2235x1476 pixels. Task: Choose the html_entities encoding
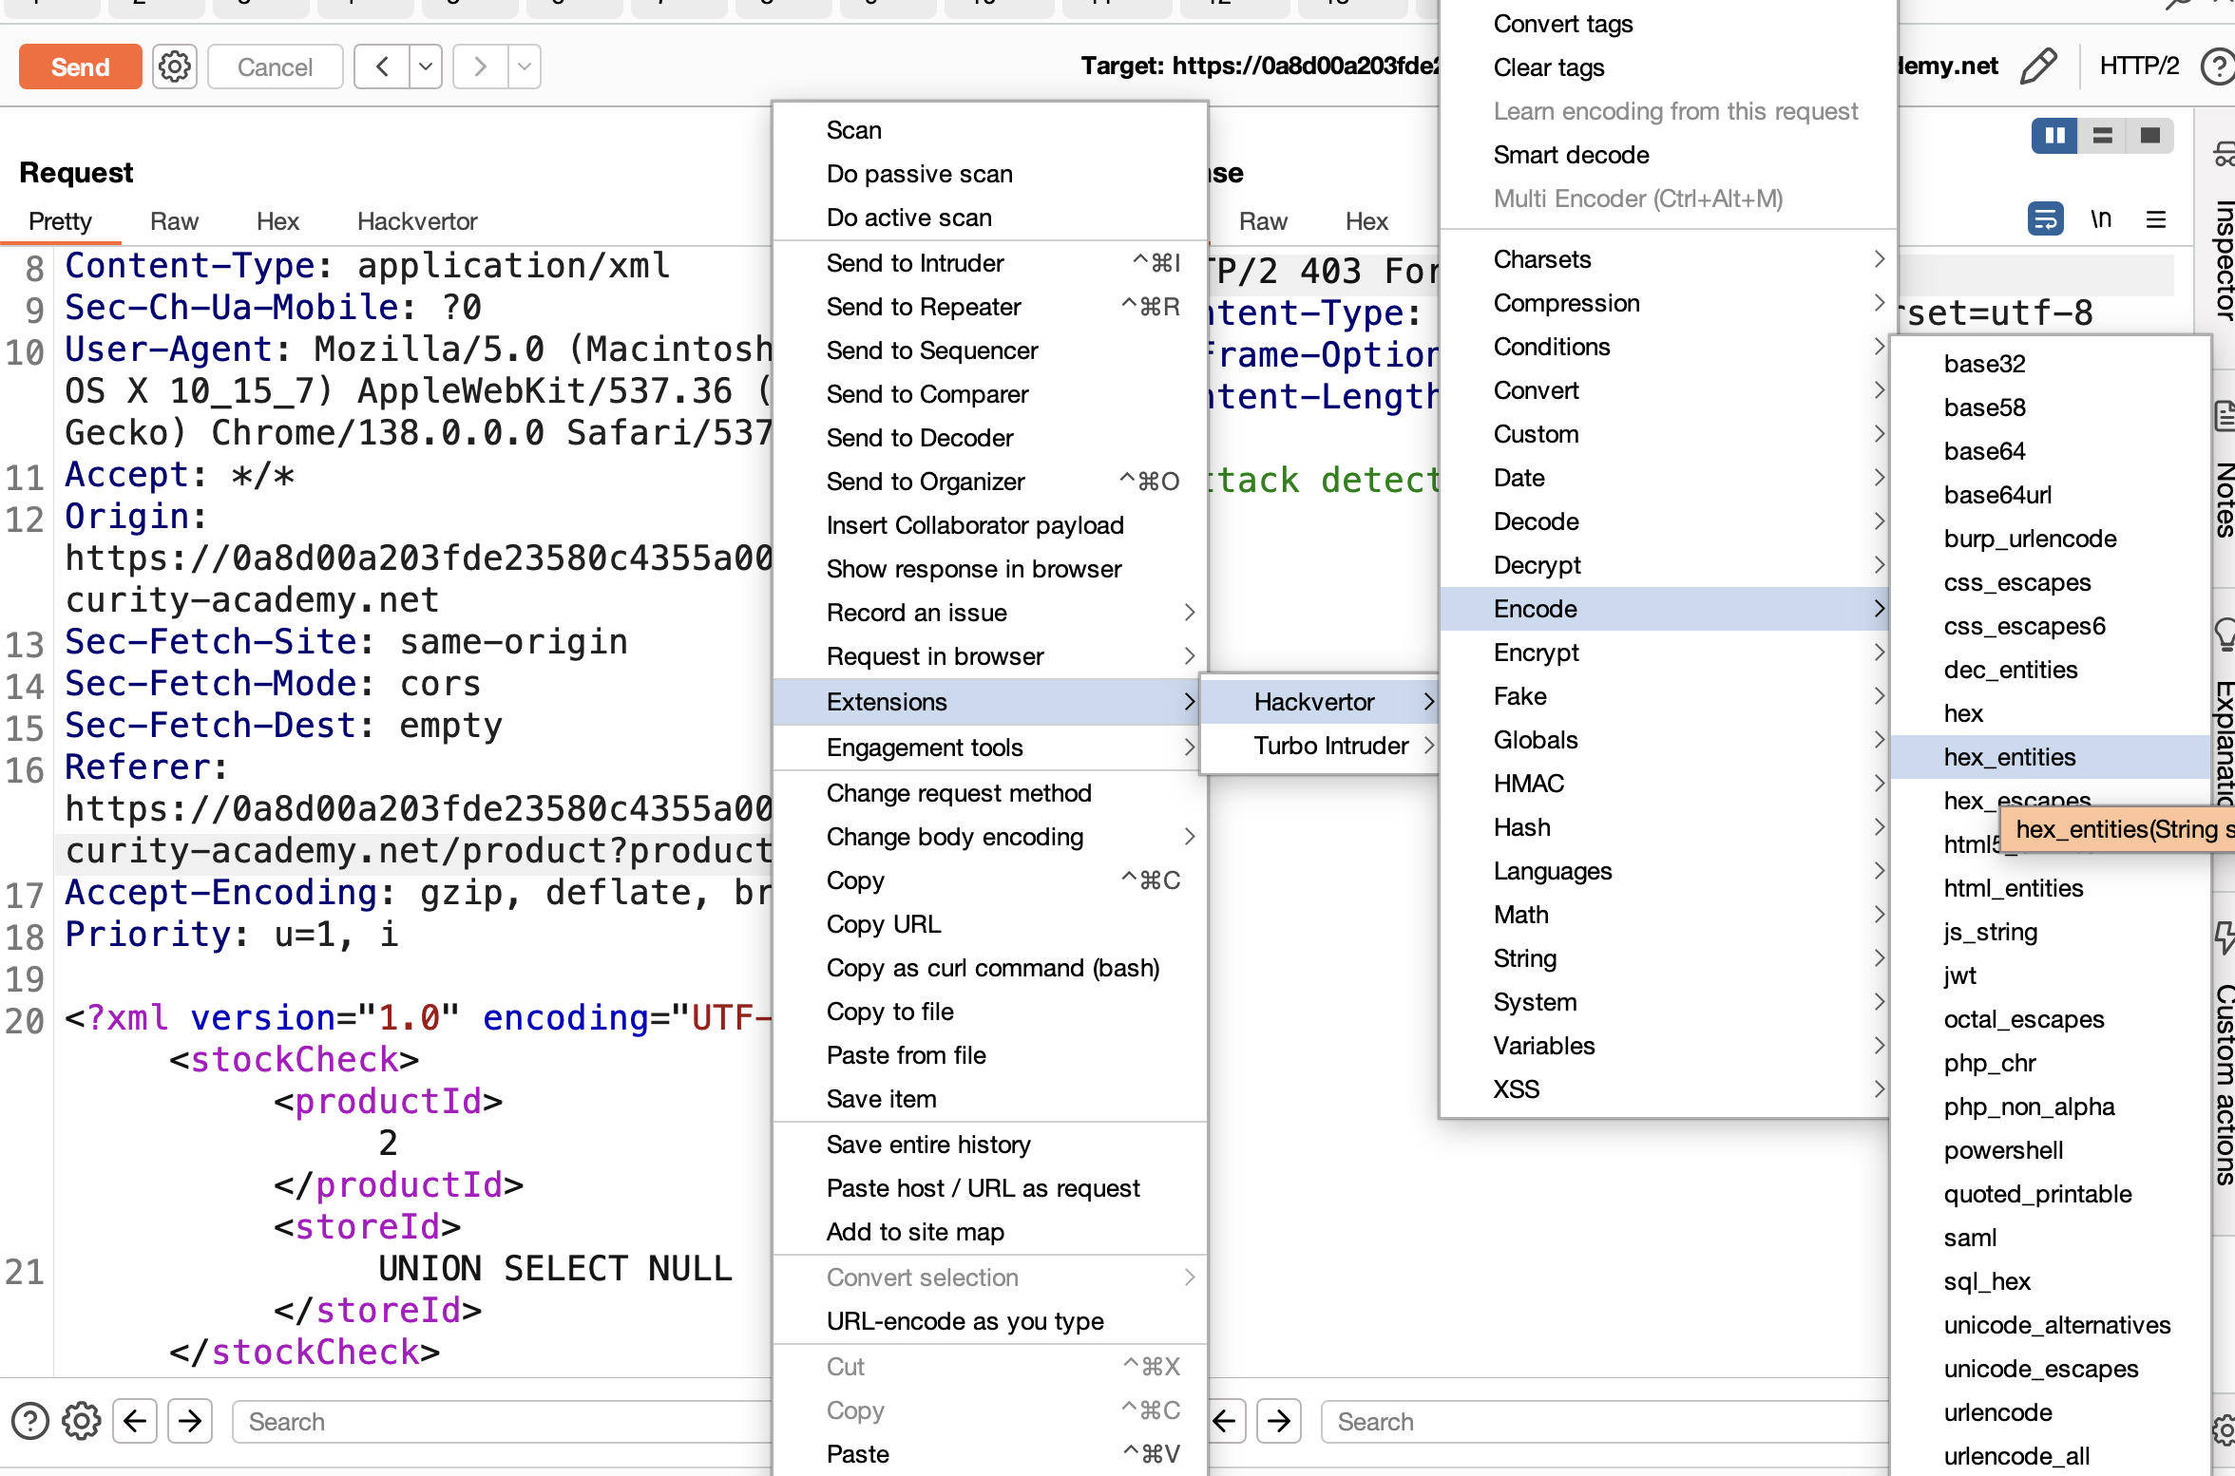(2051, 888)
